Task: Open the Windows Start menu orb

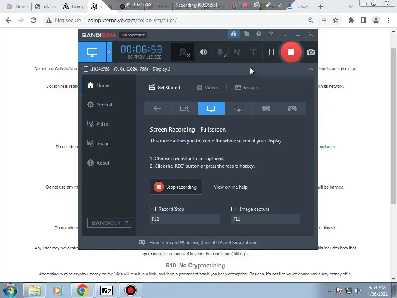Action: [10, 290]
